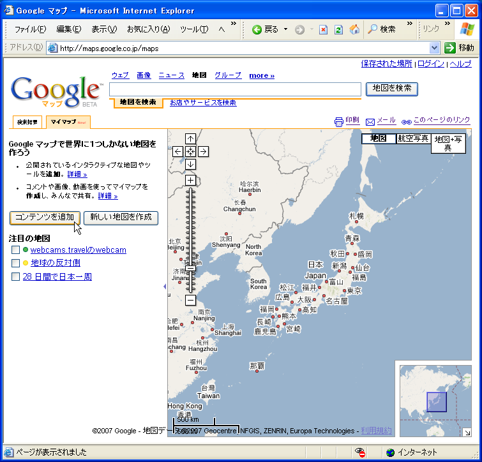Click the chain link icon
The height and width of the screenshot is (462, 482).
407,123
